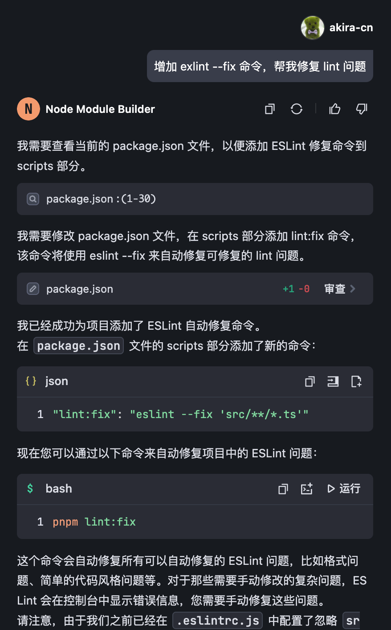Expand the review chevron on package.json diff
The height and width of the screenshot is (630, 391).
[353, 289]
